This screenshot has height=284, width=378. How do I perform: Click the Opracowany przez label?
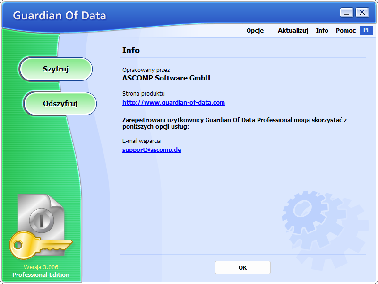coord(146,70)
